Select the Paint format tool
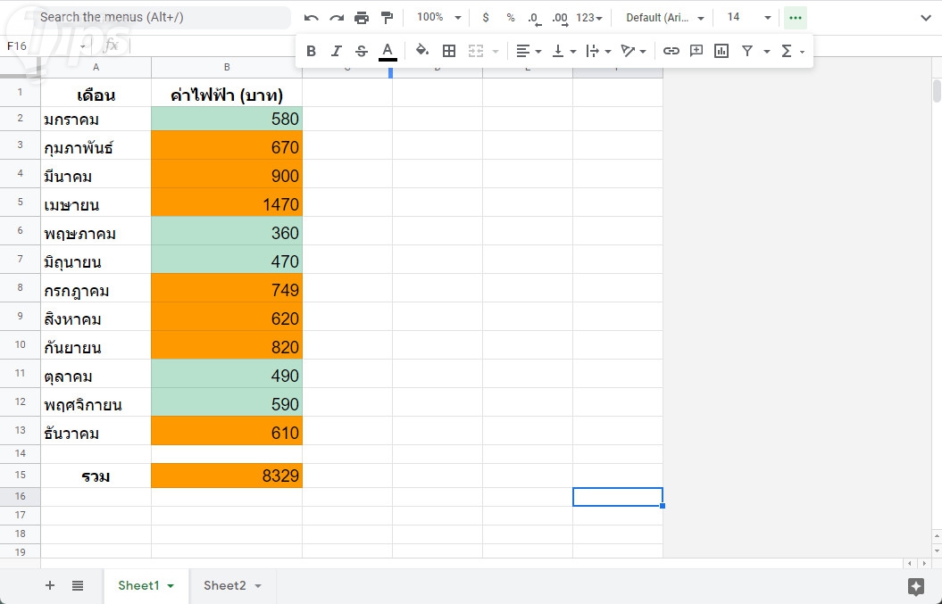This screenshot has height=604, width=942. [x=387, y=18]
